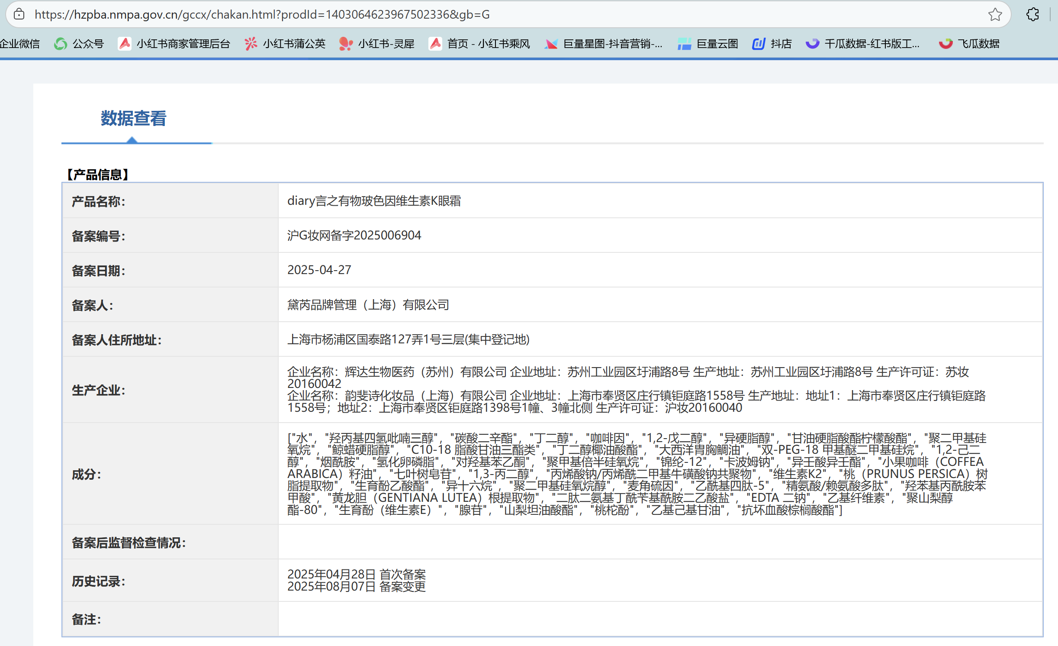Open the 巨量星图-抖音营销 bookmark
The width and height of the screenshot is (1058, 646).
pos(604,44)
